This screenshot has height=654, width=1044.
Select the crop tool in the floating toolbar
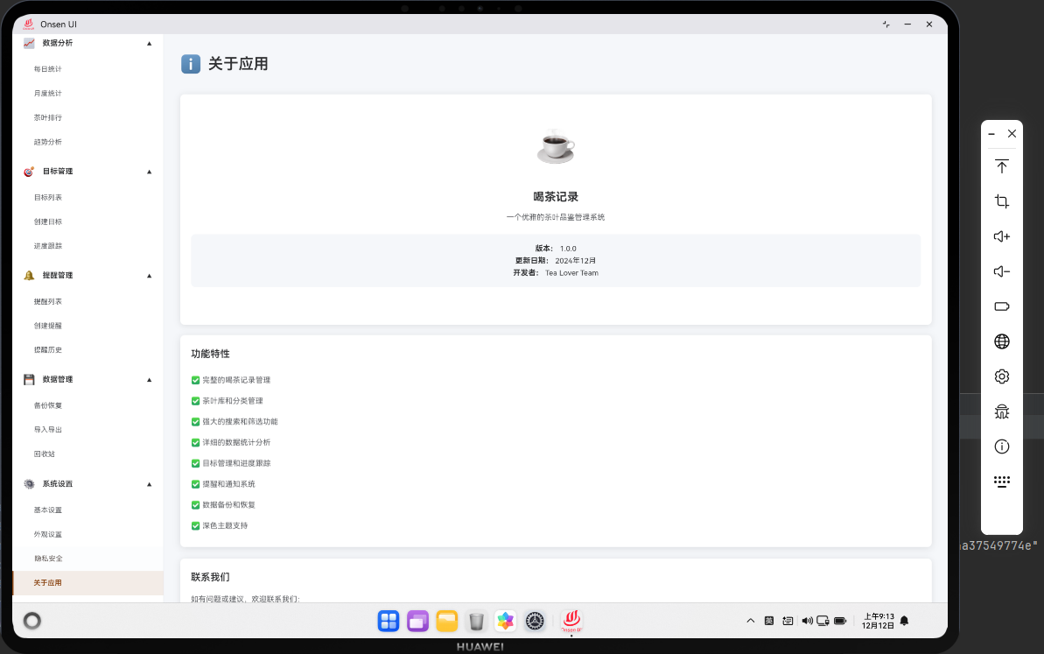(1001, 201)
